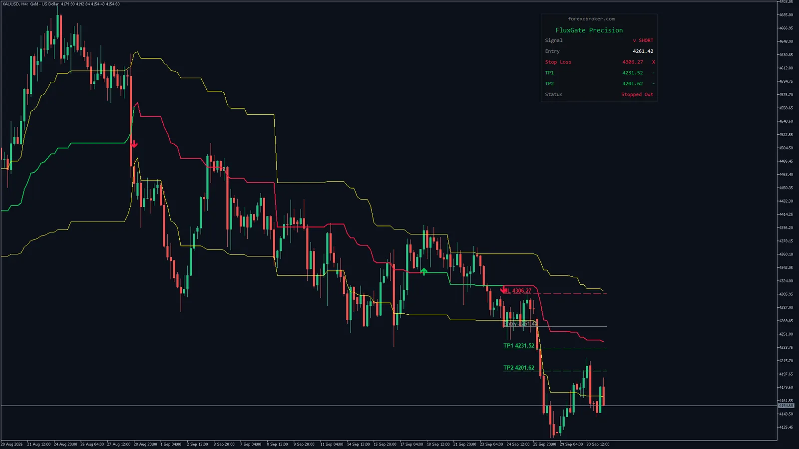Image resolution: width=799 pixels, height=449 pixels.
Task: Select the TP2 4201.62 chart label
Action: coord(519,368)
